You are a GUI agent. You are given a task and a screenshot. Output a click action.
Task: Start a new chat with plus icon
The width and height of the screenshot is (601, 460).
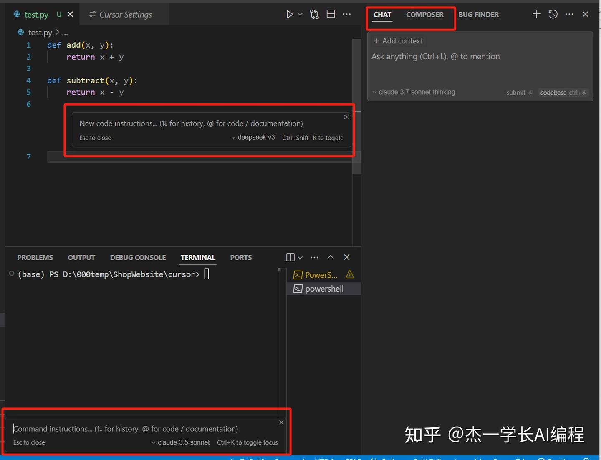click(x=536, y=14)
